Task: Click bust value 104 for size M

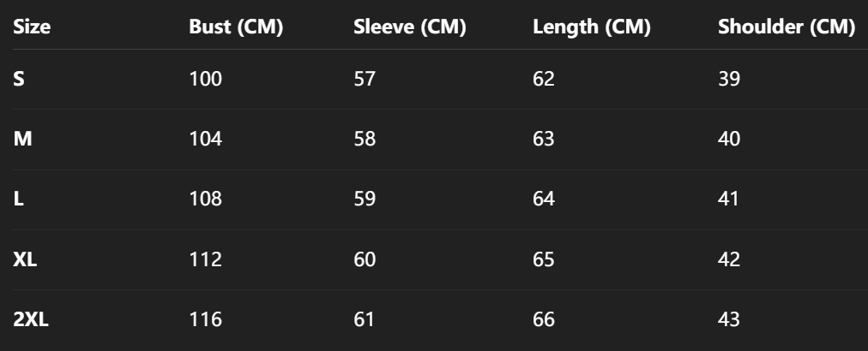Action: coord(205,140)
